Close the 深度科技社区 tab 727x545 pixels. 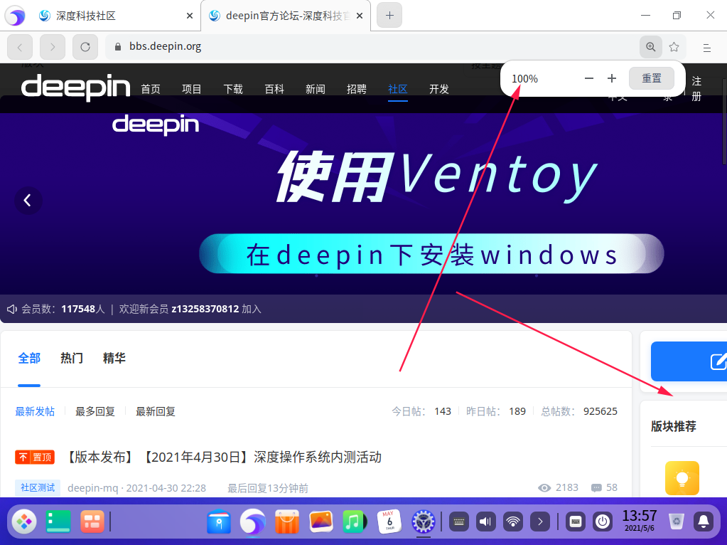[x=190, y=16]
